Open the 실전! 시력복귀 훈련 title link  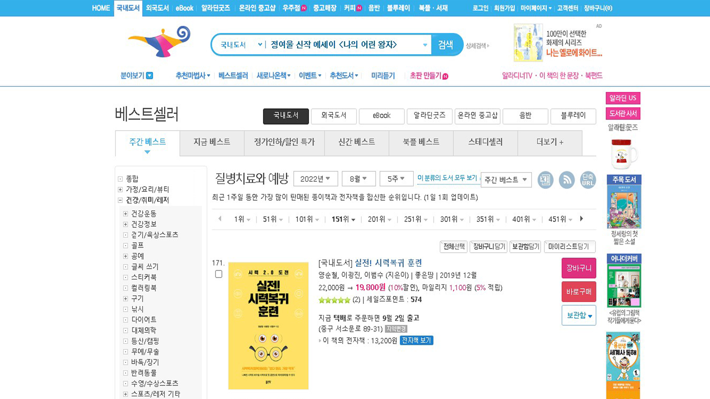[x=388, y=263]
